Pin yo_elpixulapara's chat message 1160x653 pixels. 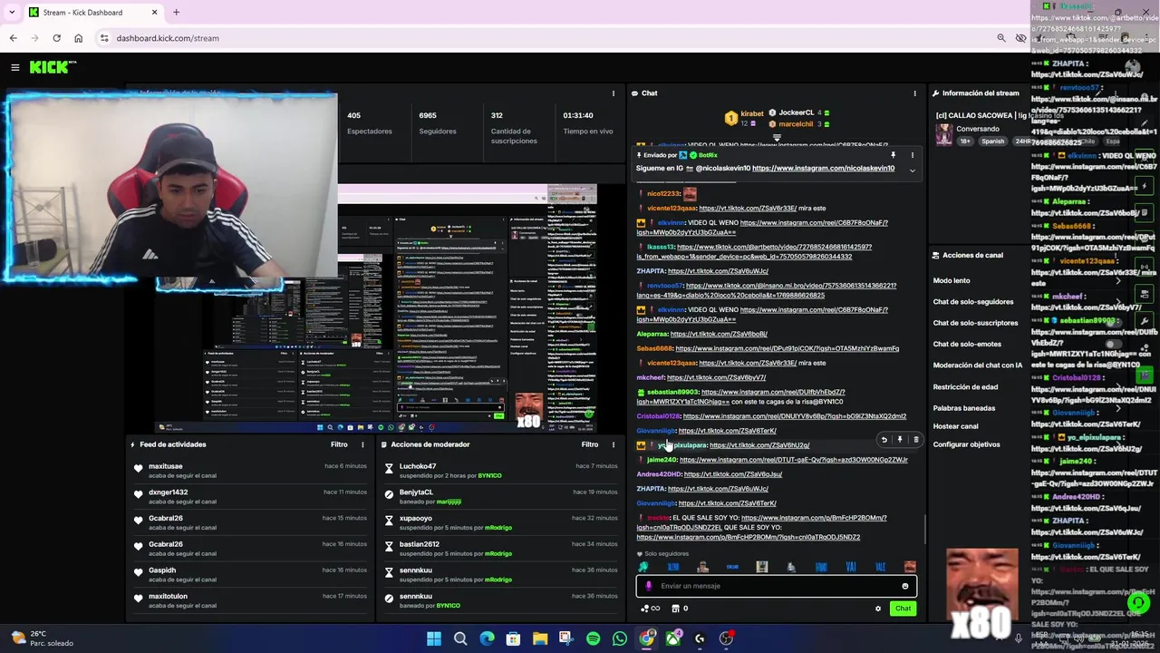coord(900,440)
